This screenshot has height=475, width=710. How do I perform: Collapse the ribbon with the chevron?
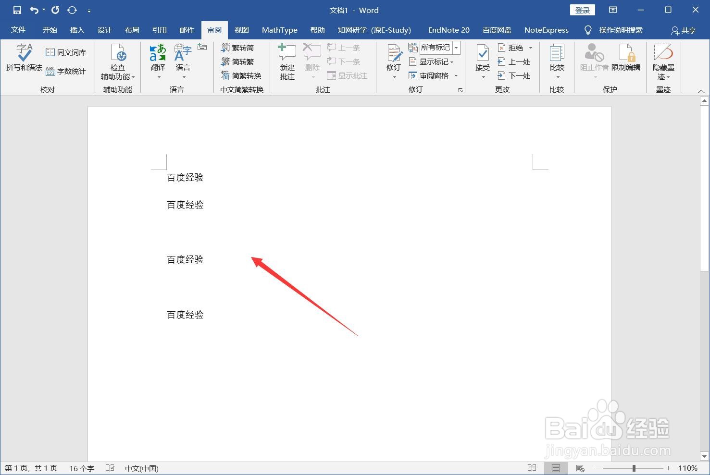click(701, 91)
